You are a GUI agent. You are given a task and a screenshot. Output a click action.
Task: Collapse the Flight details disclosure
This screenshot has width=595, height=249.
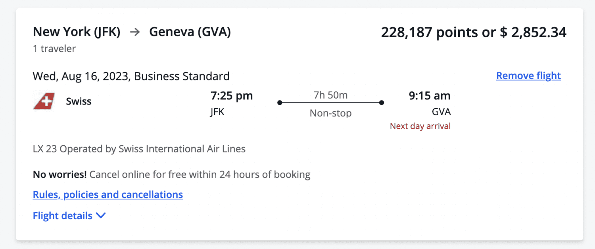tap(62, 216)
